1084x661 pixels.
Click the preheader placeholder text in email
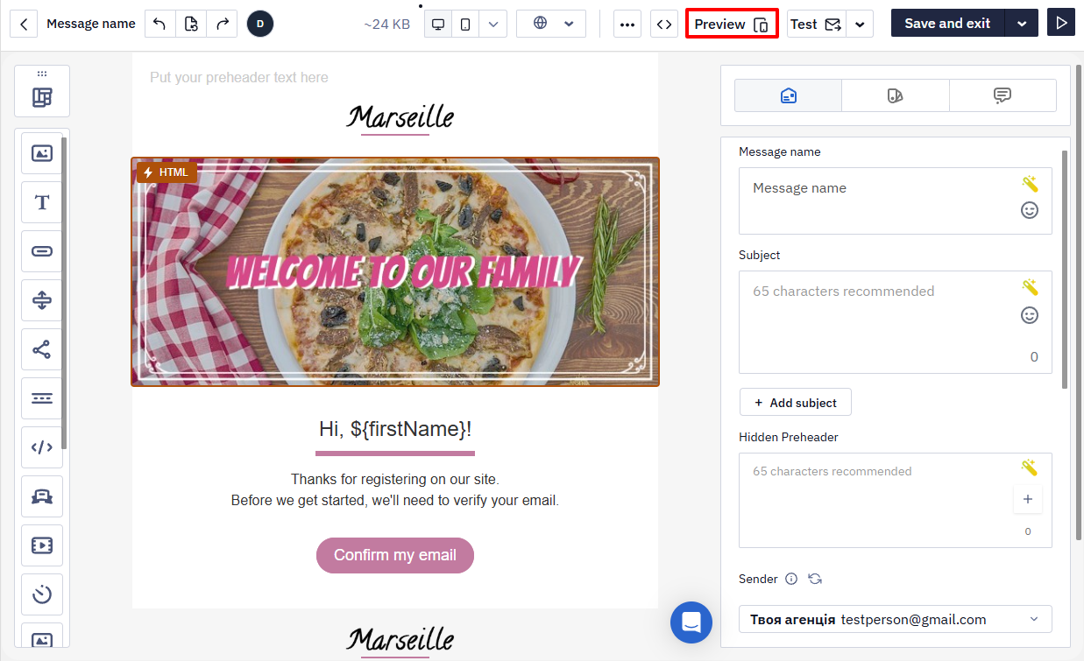pyautogui.click(x=239, y=77)
